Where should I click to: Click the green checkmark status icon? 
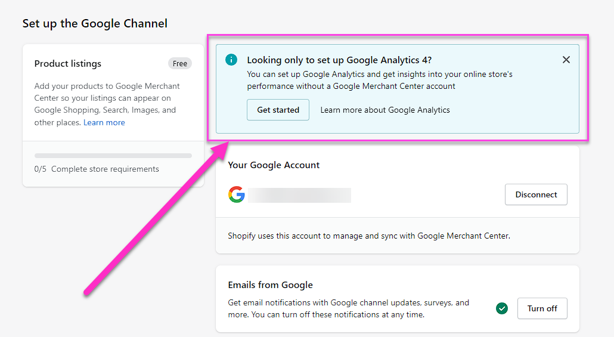point(501,308)
